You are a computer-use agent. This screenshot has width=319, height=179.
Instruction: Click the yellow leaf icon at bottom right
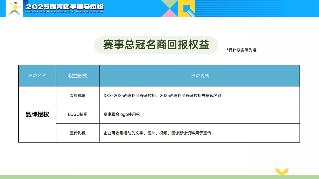282,171
